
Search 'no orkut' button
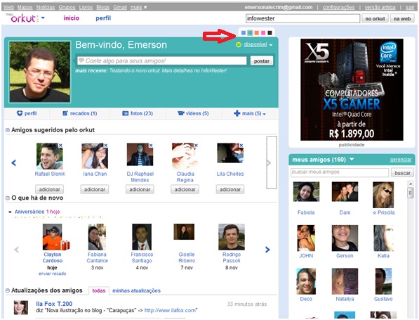pos(375,19)
